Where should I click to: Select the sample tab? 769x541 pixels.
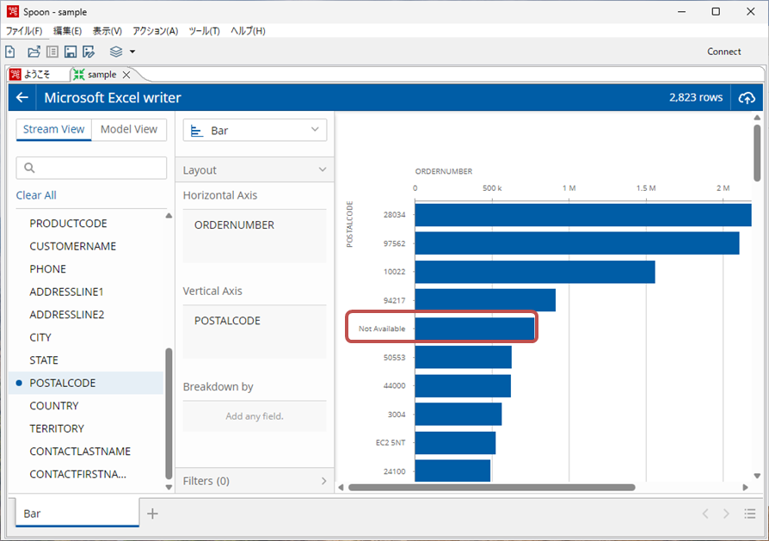(102, 75)
